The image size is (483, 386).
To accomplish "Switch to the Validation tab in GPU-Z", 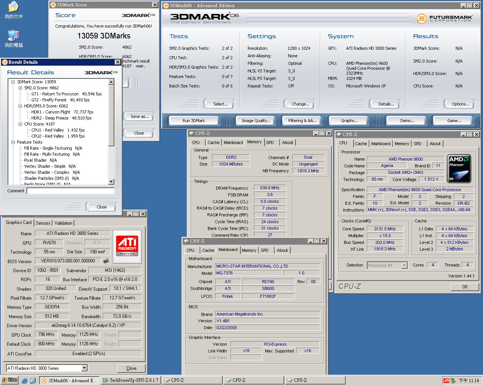I will click(63, 223).
